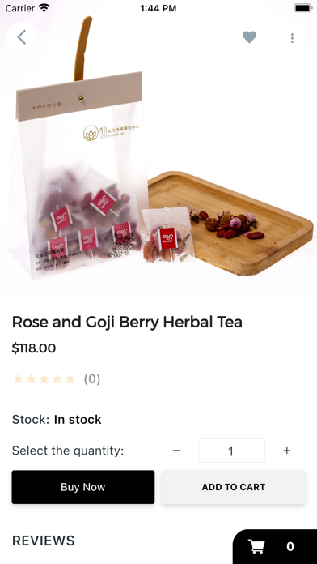Tap the Wi-Fi status bar icon
Screen dimensions: 317x564
pos(44,8)
